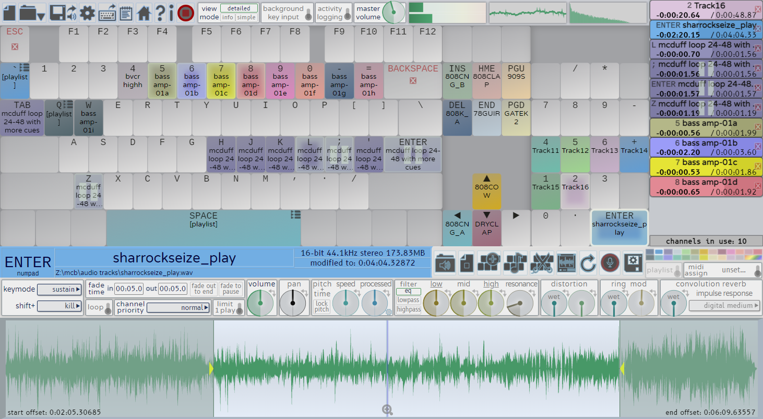Expand the channel priority normal dropdown
Image resolution: width=763 pixels, height=419 pixels.
pos(177,308)
